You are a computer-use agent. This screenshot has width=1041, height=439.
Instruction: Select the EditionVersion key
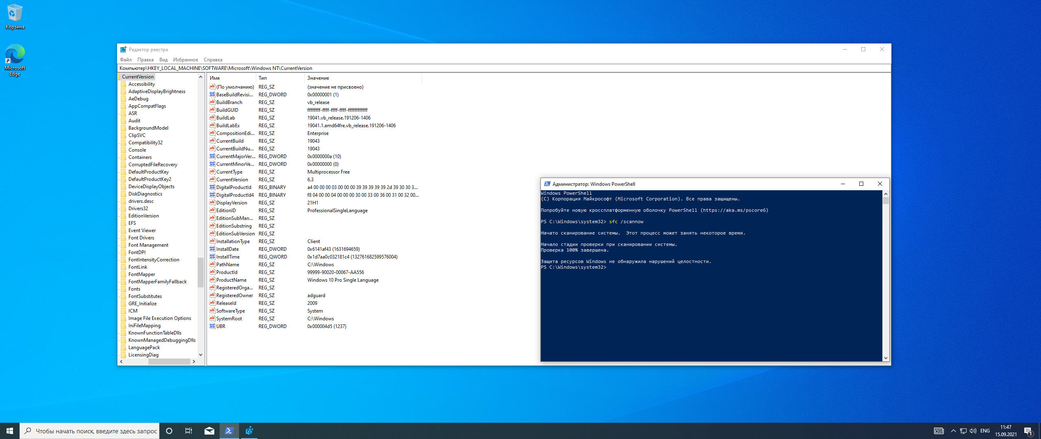(144, 216)
